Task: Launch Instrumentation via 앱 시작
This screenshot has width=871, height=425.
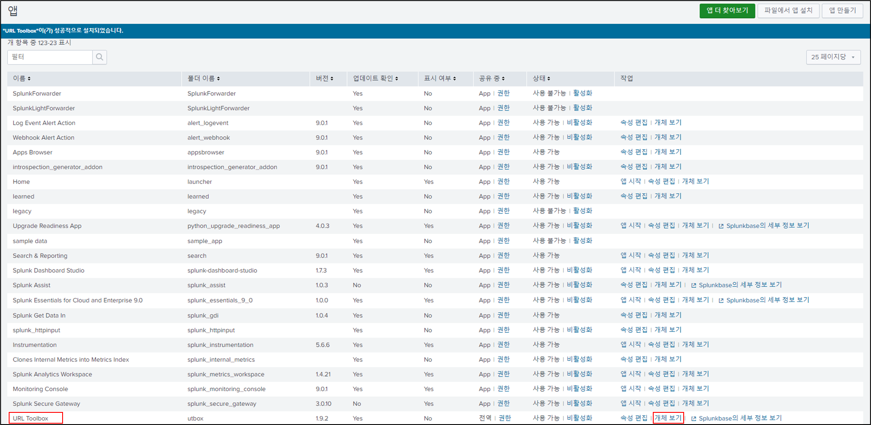Action: pyautogui.click(x=631, y=345)
